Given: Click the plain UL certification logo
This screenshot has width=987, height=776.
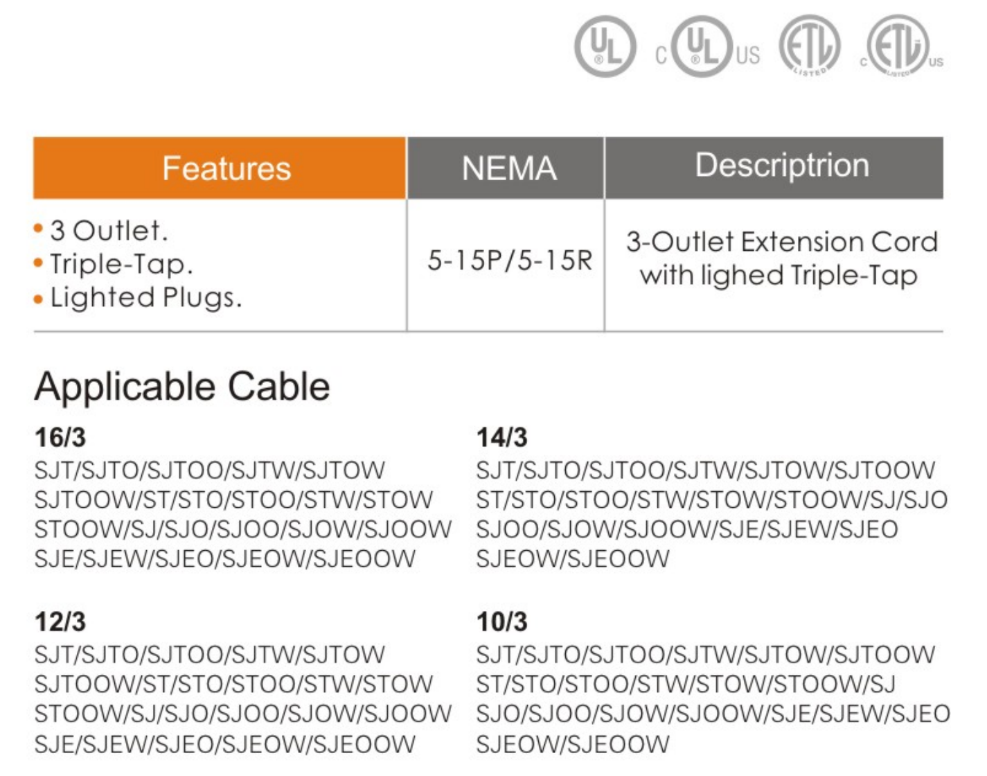Looking at the screenshot, I should pos(605,46).
